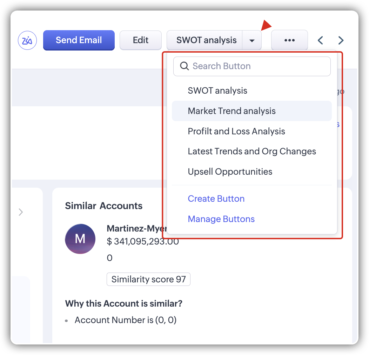369x355 pixels.
Task: Go to next record with right arrow
Action: [341, 40]
